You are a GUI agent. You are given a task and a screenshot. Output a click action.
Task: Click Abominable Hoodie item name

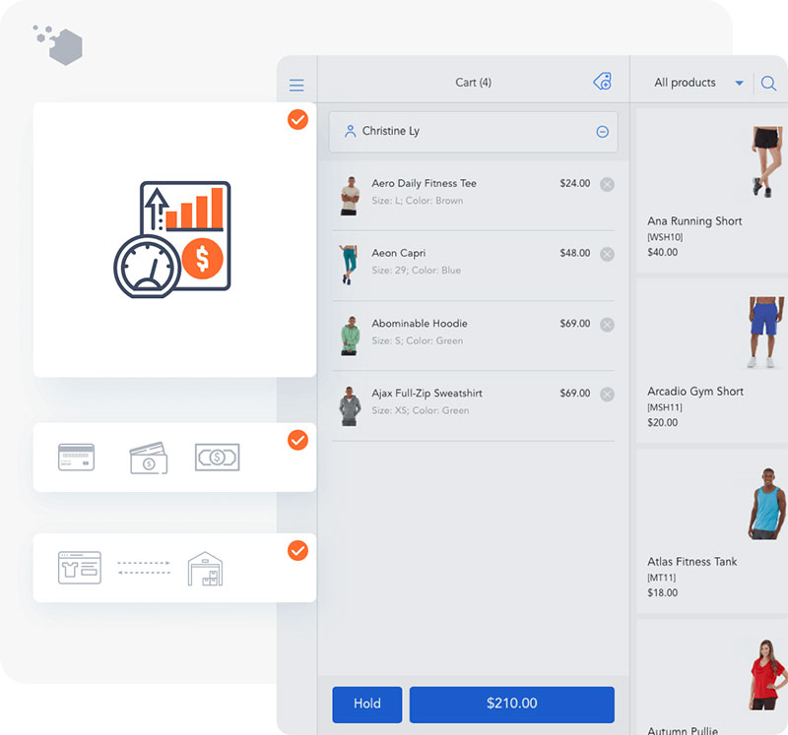point(420,324)
